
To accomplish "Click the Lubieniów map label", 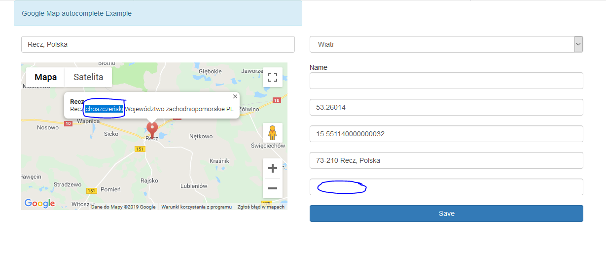I will (x=194, y=186).
